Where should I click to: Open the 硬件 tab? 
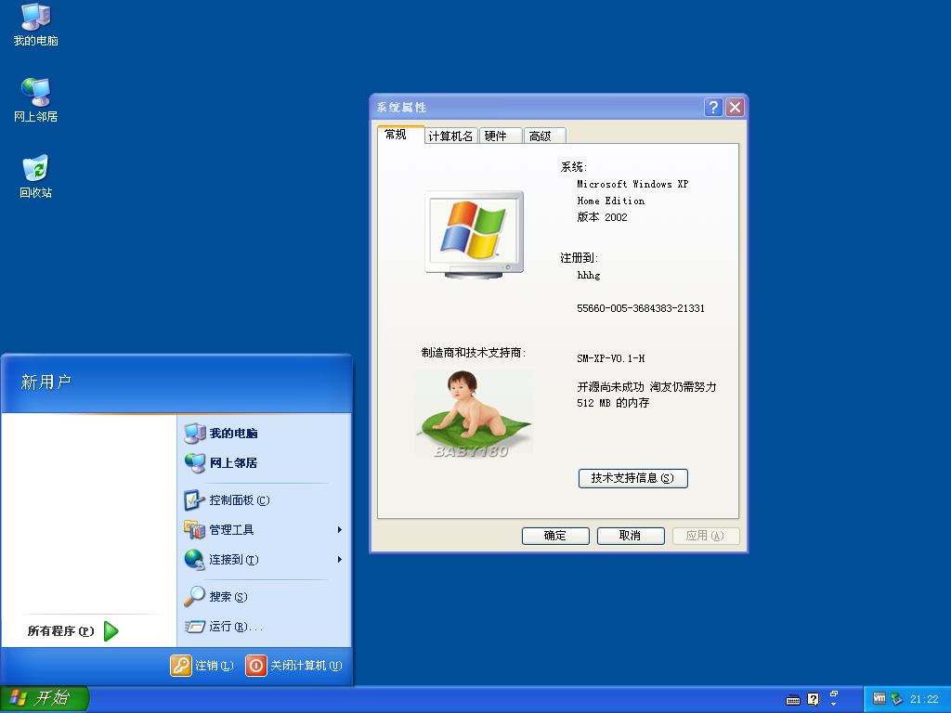(500, 136)
